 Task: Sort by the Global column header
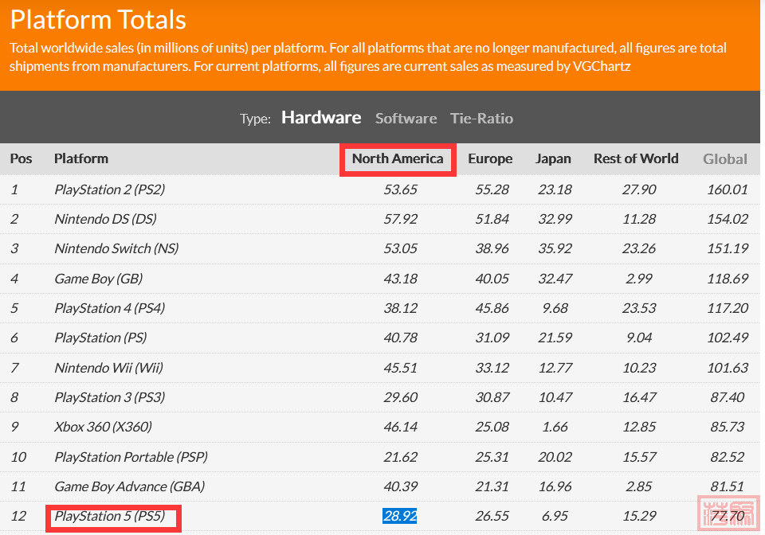724,159
